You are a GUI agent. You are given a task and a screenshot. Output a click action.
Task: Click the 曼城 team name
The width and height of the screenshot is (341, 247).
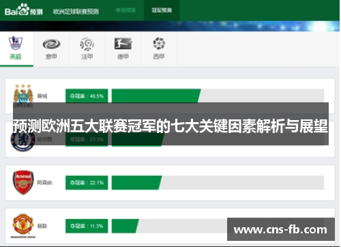(x=42, y=96)
